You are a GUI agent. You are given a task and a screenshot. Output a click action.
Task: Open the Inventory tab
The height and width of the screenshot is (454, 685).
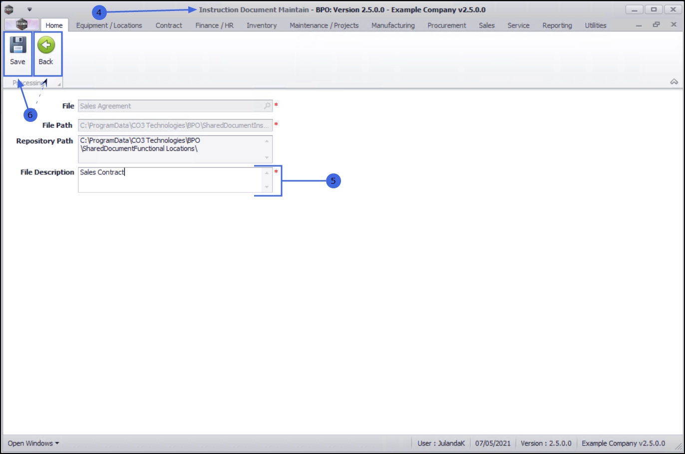pos(262,25)
